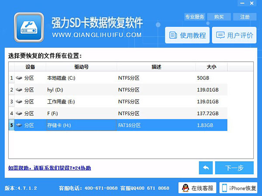Sort by 驱动号 column header
Screen dimensions: 262x196
click(x=81, y=67)
